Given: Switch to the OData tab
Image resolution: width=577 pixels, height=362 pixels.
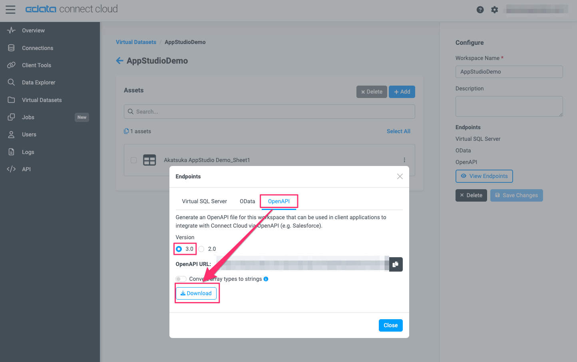Looking at the screenshot, I should point(247,201).
